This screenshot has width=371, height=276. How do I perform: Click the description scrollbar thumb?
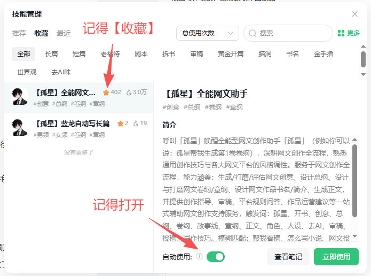click(x=354, y=181)
